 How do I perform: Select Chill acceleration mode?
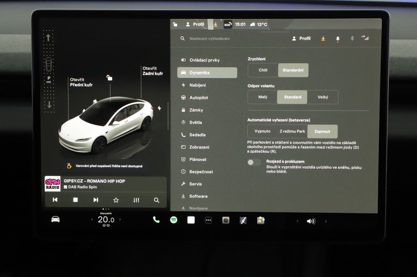(x=263, y=70)
